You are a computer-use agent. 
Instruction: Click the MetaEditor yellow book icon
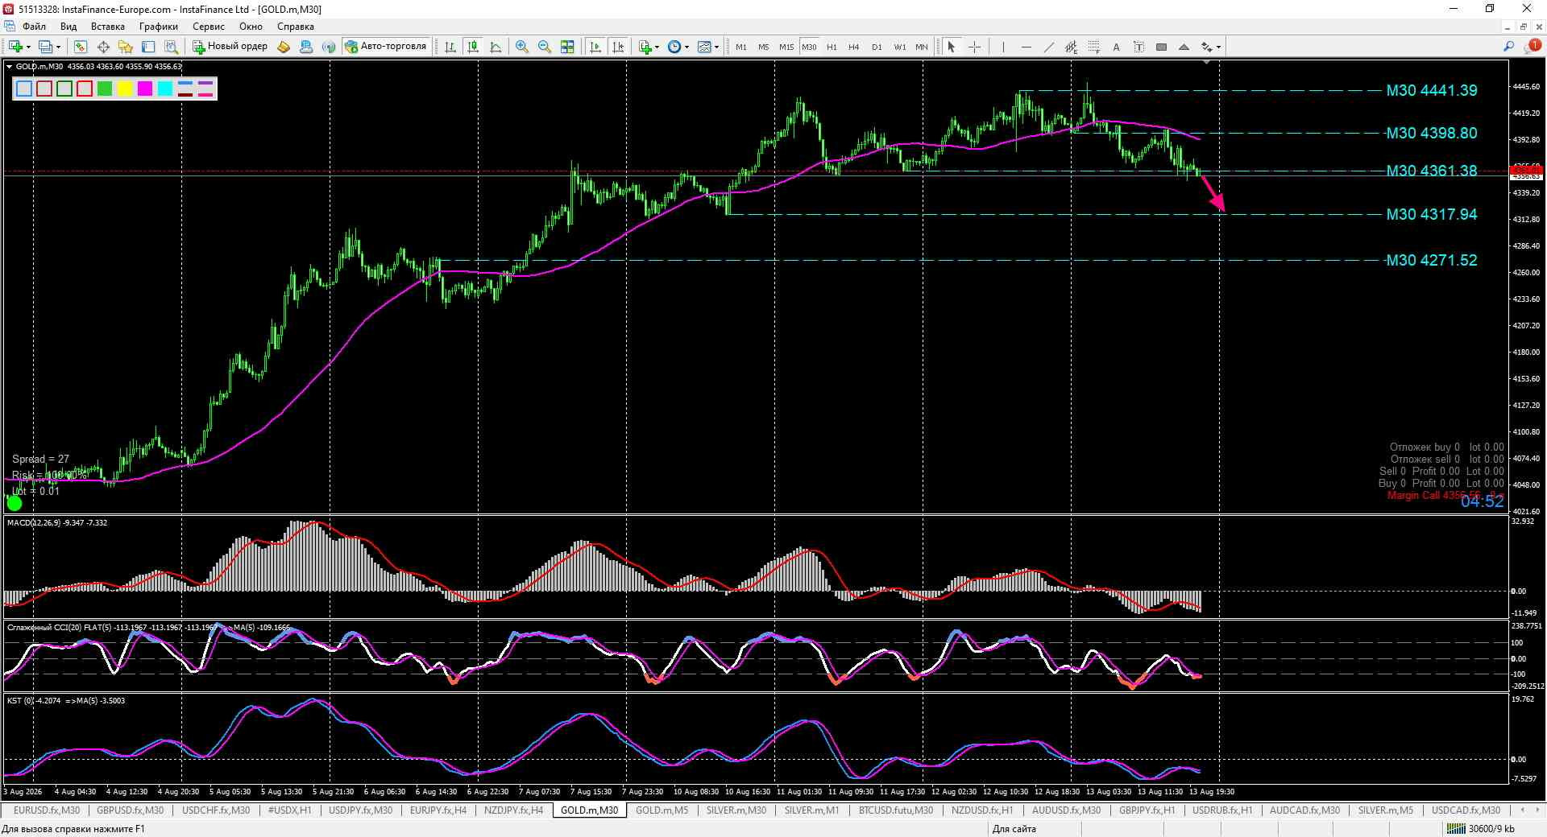(284, 47)
